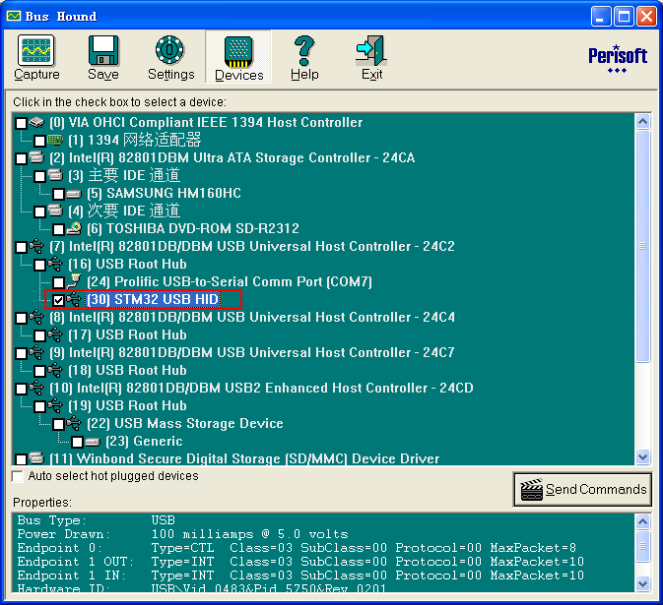
Task: Select [10] Intel USB2 Enhanced Host Controller - 24CD
Action: point(261,388)
